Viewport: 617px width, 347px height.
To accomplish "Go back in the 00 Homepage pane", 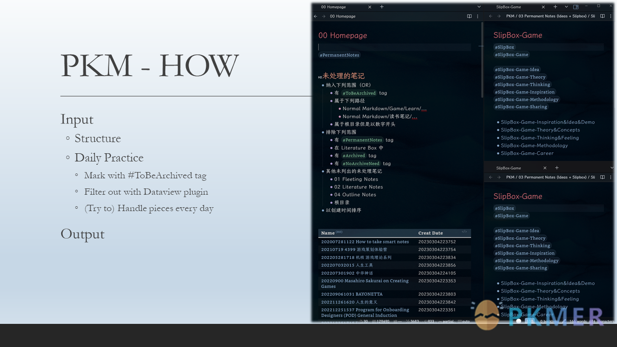I will click(x=315, y=16).
